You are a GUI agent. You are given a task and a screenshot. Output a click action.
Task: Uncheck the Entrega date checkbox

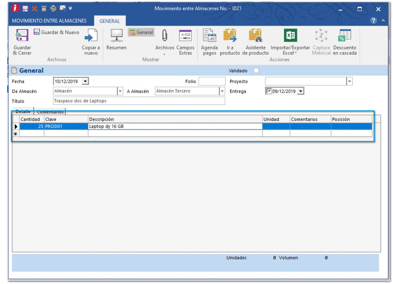(269, 91)
